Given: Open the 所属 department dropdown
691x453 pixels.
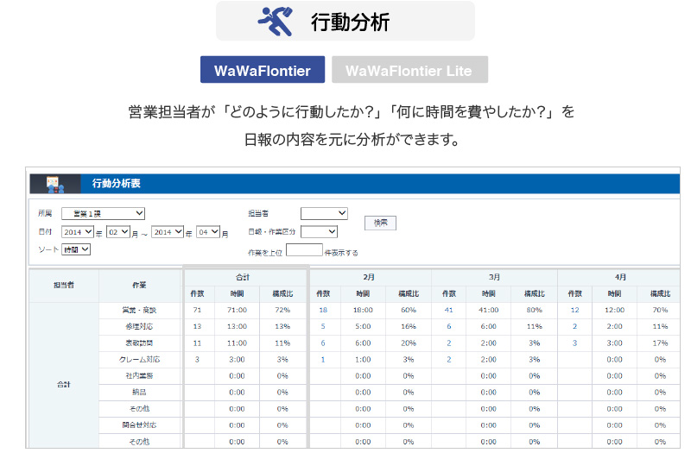Looking at the screenshot, I should pos(103,213).
